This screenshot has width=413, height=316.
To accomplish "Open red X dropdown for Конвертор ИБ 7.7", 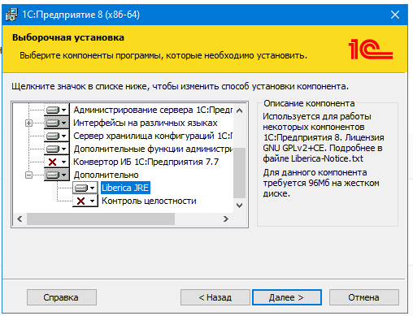I will [56, 162].
